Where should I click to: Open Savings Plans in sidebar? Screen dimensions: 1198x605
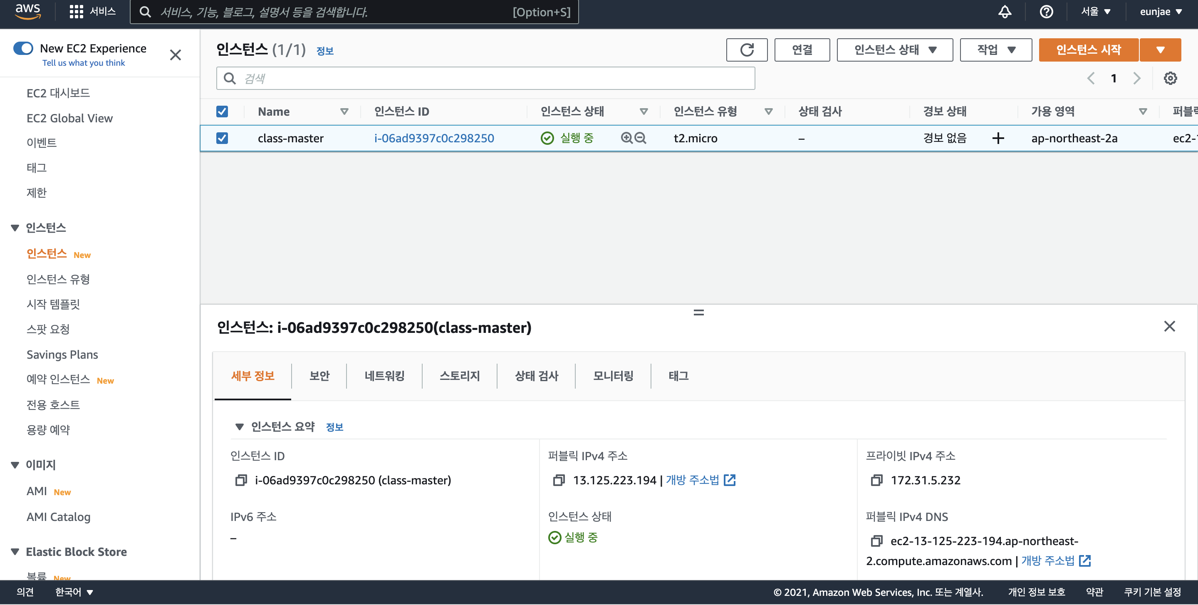click(x=62, y=355)
